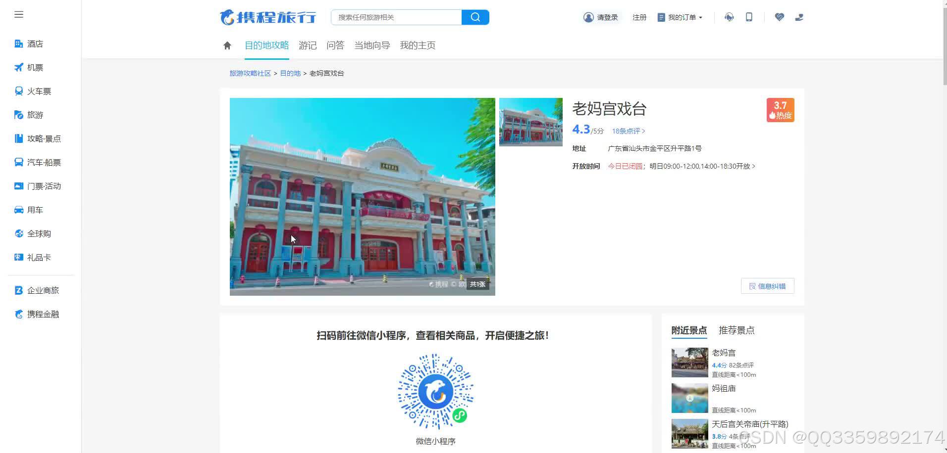Open nearby attraction 妈祖庙 link

click(x=724, y=388)
